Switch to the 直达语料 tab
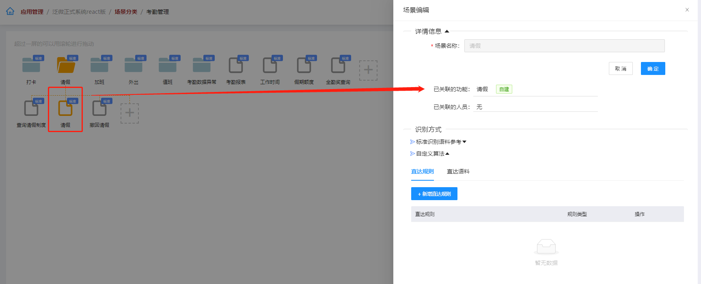Screen dimensions: 701x284 click(x=458, y=171)
